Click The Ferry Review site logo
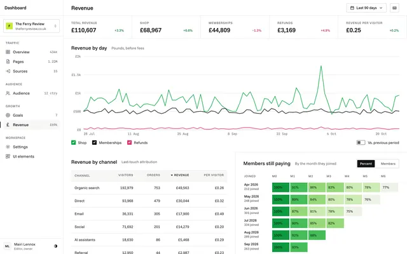 pyautogui.click(x=10, y=26)
